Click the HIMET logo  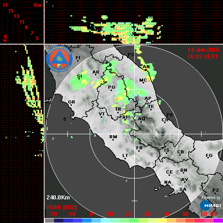click(x=211, y=206)
